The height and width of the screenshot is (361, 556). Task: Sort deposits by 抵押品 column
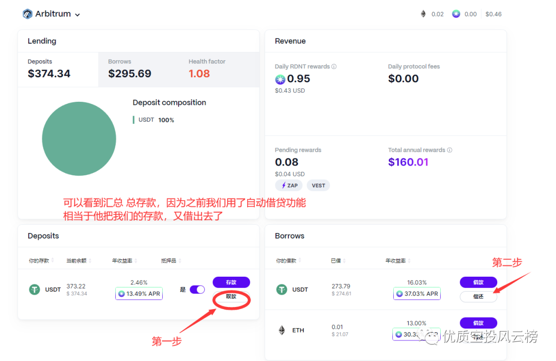tap(171, 261)
